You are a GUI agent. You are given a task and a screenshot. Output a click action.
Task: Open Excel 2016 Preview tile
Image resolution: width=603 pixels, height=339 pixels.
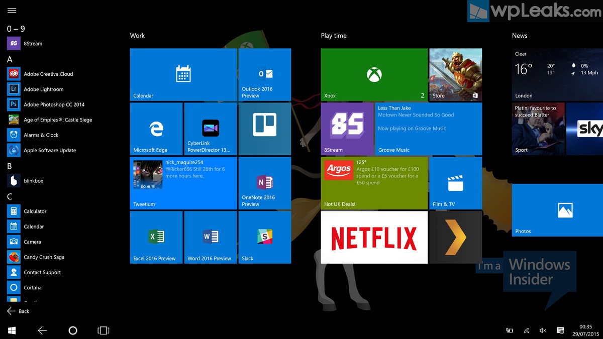point(156,238)
